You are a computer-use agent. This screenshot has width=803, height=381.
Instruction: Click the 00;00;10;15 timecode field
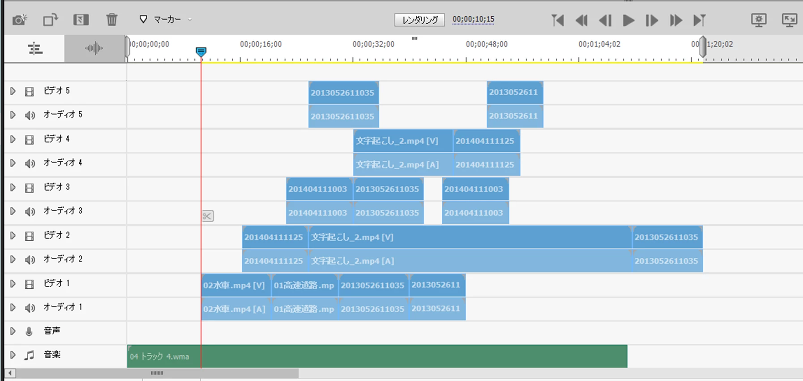473,19
